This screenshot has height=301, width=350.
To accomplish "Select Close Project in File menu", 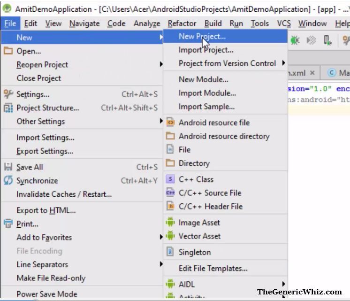I will pyautogui.click(x=82, y=78).
